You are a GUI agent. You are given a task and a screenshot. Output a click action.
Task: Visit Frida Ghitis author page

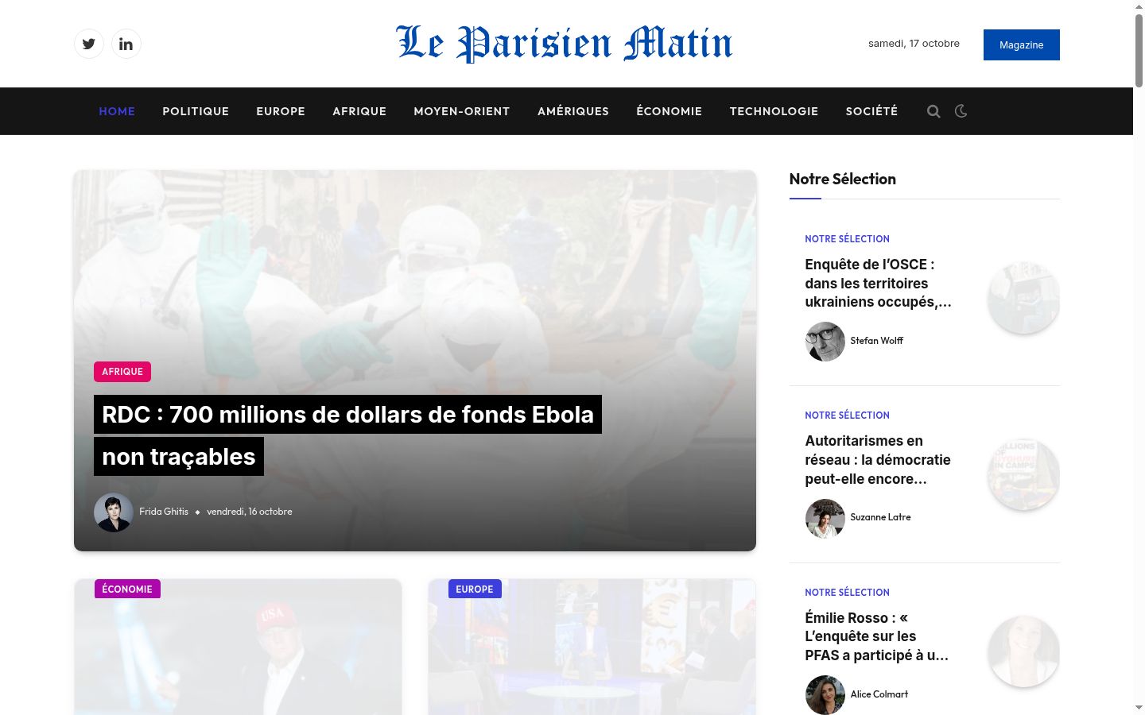[164, 512]
